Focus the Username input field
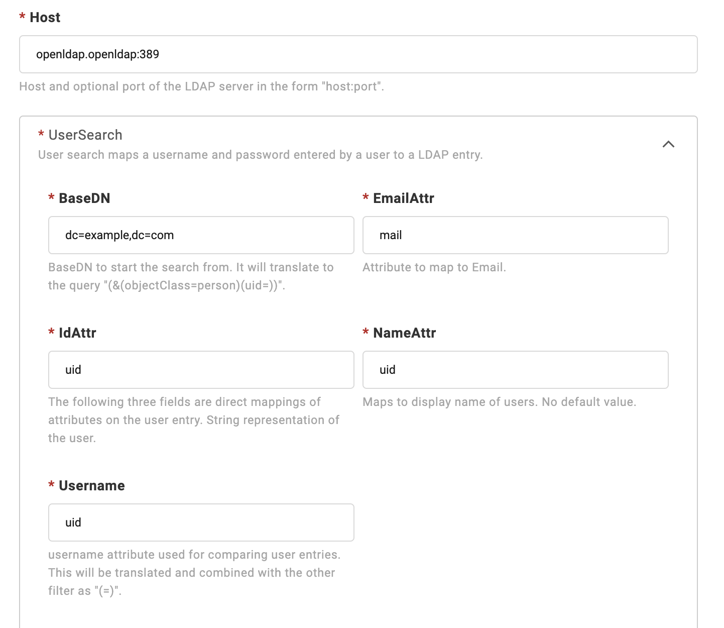 201,522
